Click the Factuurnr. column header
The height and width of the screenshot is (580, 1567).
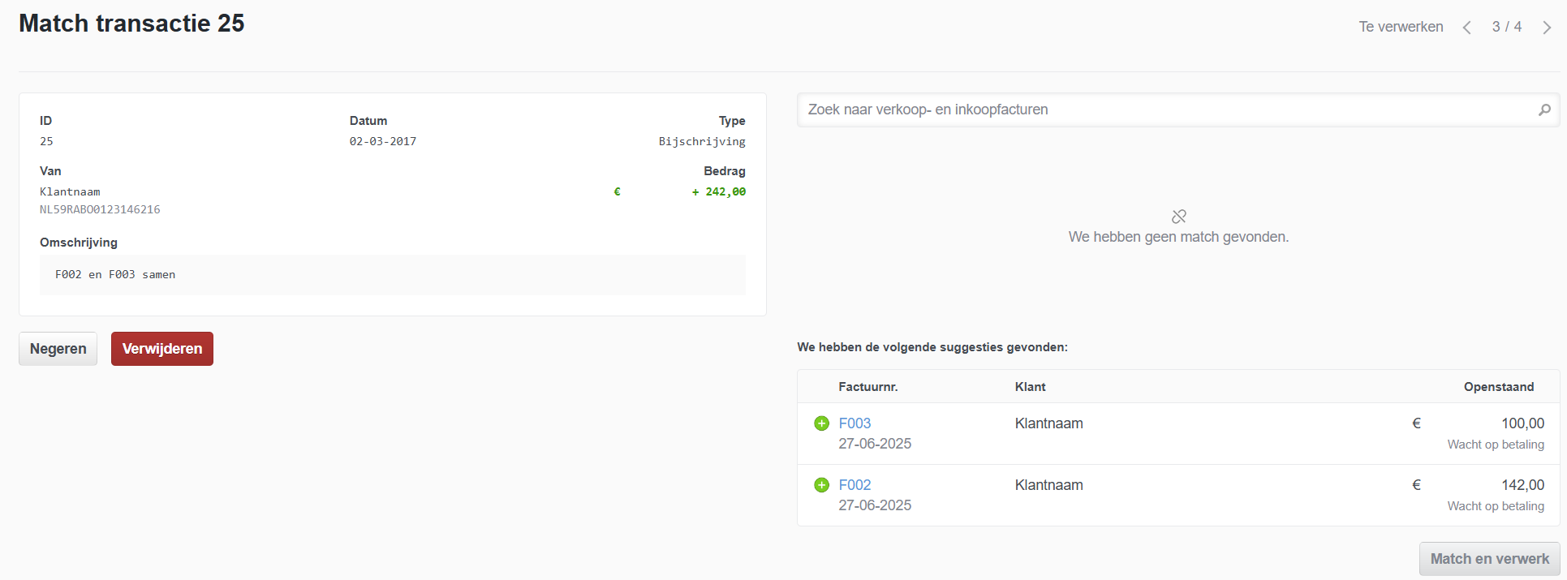pos(867,387)
